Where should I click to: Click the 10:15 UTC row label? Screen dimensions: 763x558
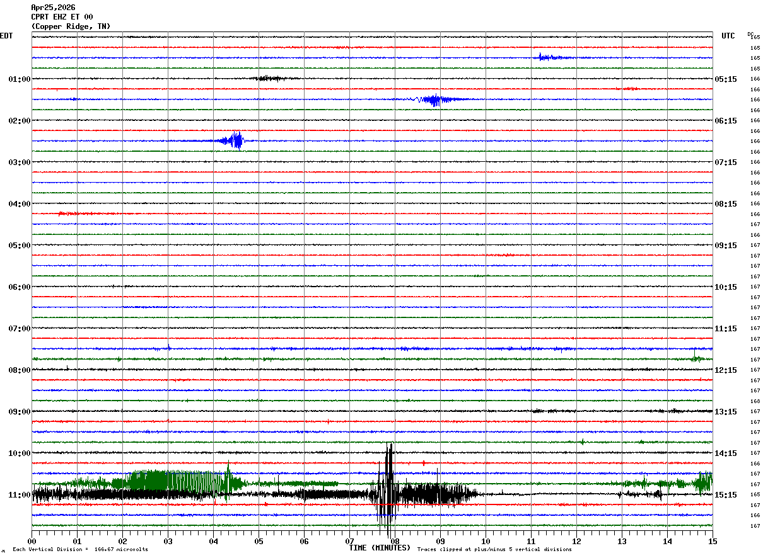(x=725, y=287)
